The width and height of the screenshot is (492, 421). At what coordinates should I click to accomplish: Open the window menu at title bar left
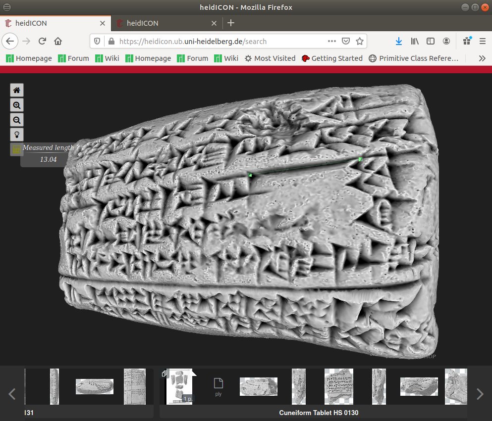pos(7,7)
